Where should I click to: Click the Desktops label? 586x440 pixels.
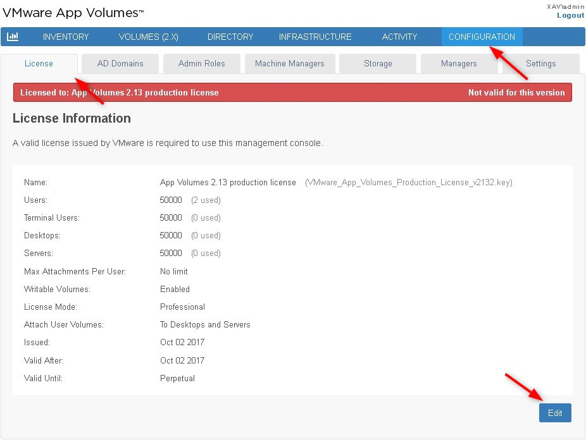(x=42, y=235)
